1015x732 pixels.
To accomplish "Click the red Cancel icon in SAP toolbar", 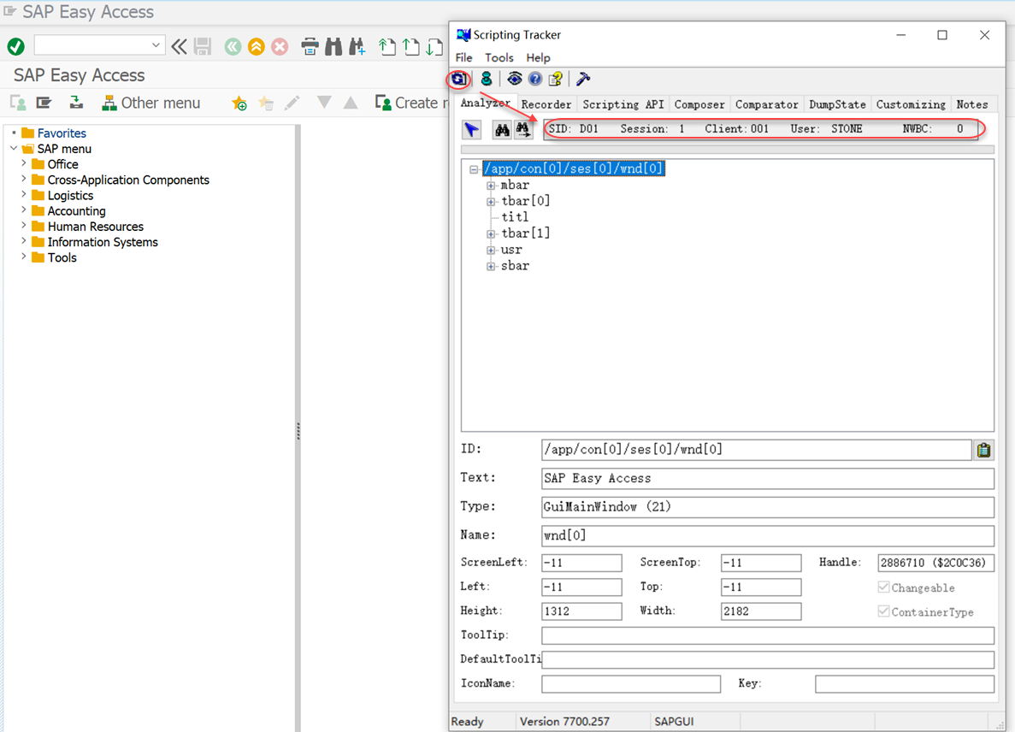I will click(x=280, y=46).
